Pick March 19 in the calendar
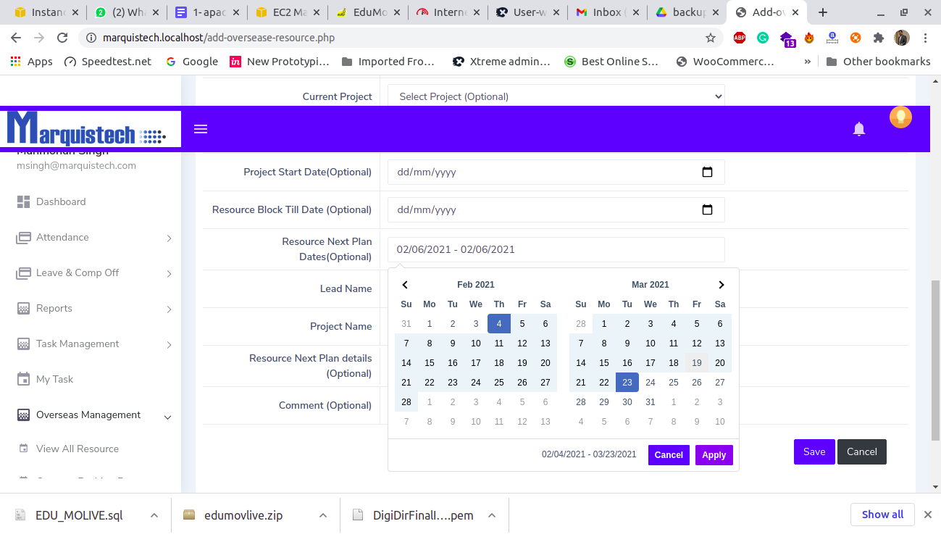Screen dimensions: 941x537 (696, 363)
